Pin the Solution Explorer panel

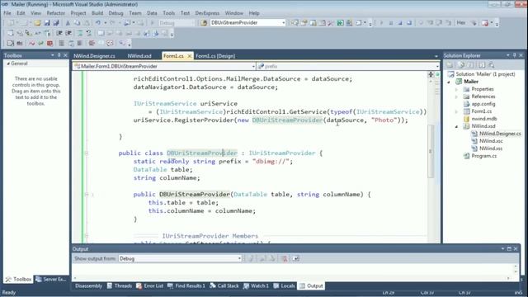[514, 55]
